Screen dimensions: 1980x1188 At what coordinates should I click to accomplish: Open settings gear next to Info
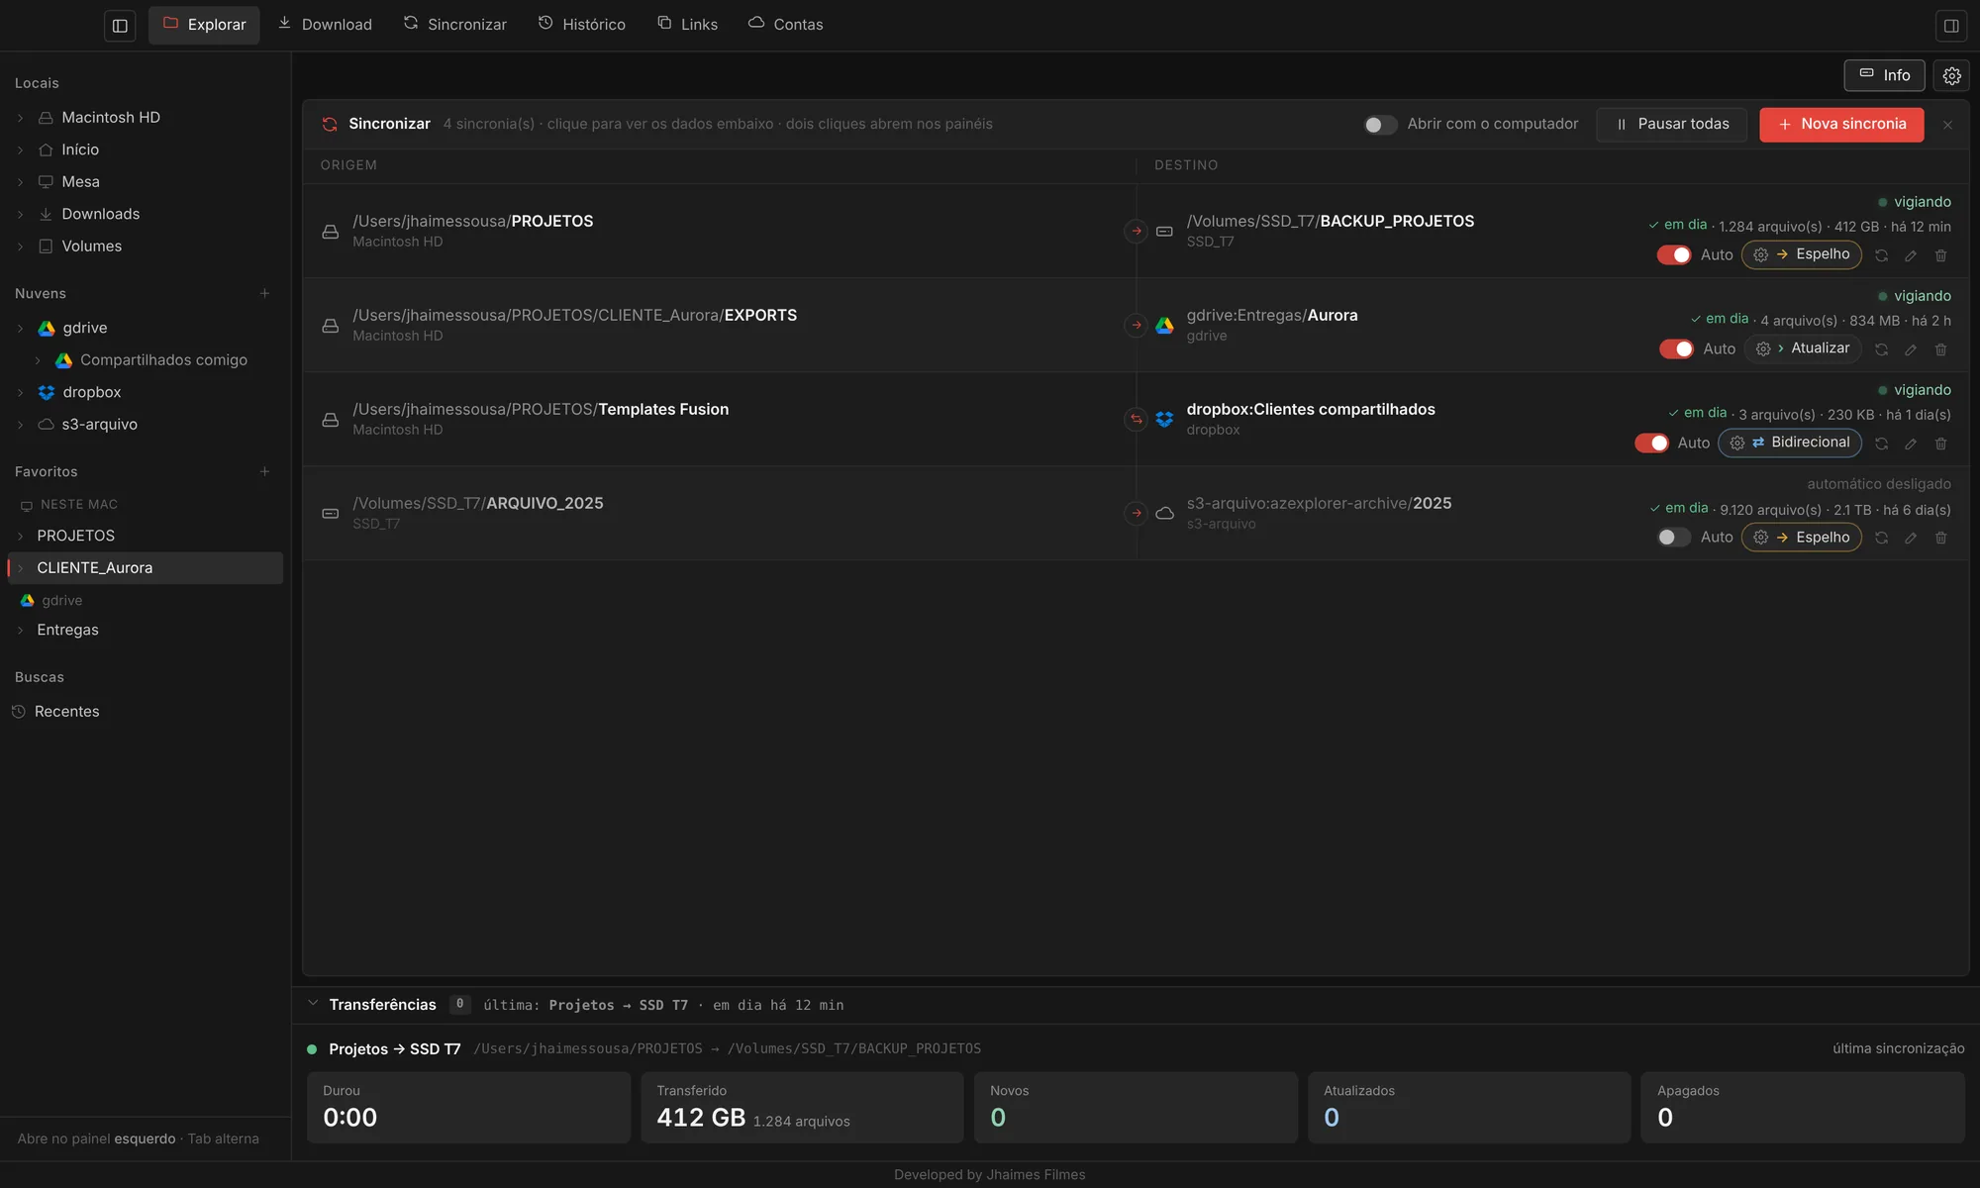(x=1951, y=75)
